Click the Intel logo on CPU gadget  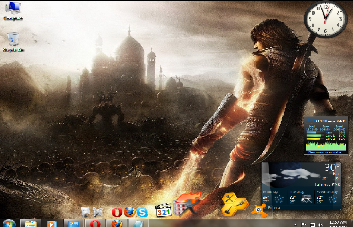pos(310,121)
